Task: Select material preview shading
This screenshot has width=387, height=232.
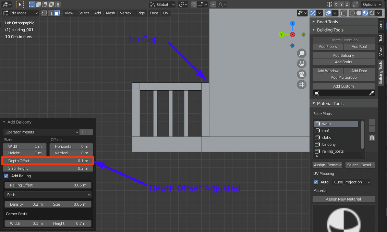Action: pos(365,13)
